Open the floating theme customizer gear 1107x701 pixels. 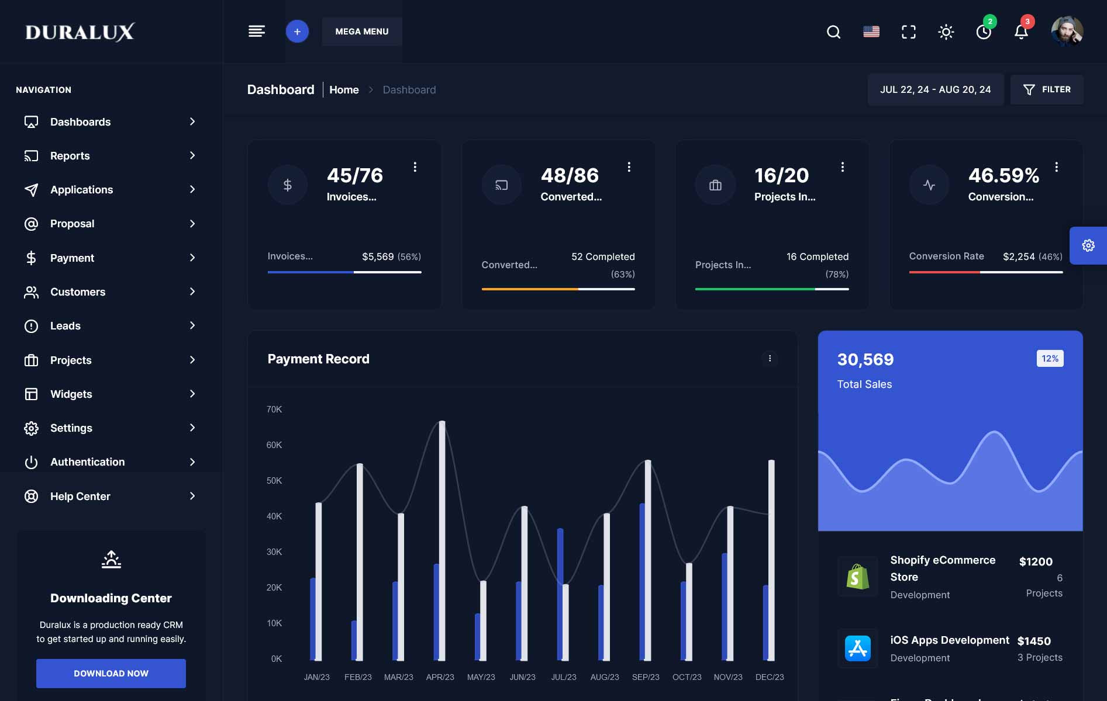point(1088,245)
